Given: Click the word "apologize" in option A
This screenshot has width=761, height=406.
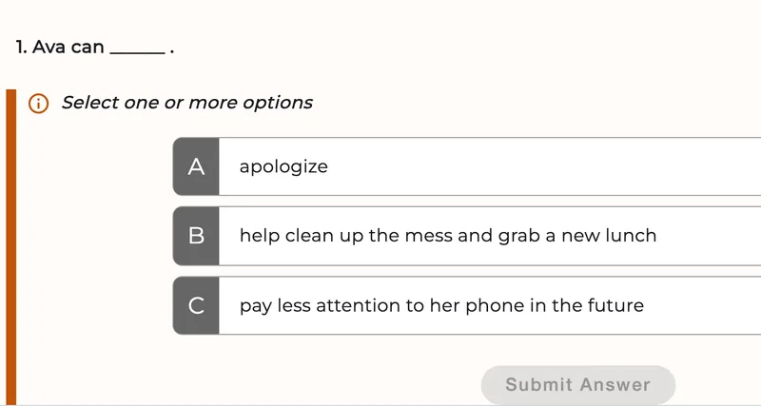Looking at the screenshot, I should (x=283, y=167).
